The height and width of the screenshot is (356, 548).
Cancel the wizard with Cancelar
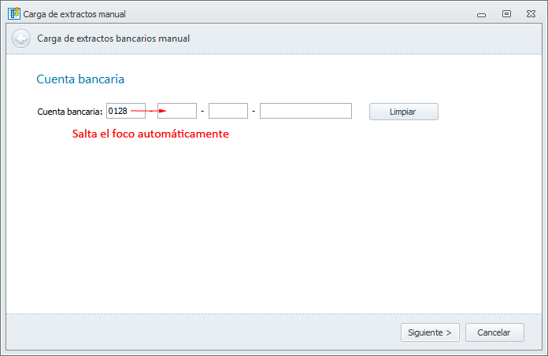click(x=494, y=332)
